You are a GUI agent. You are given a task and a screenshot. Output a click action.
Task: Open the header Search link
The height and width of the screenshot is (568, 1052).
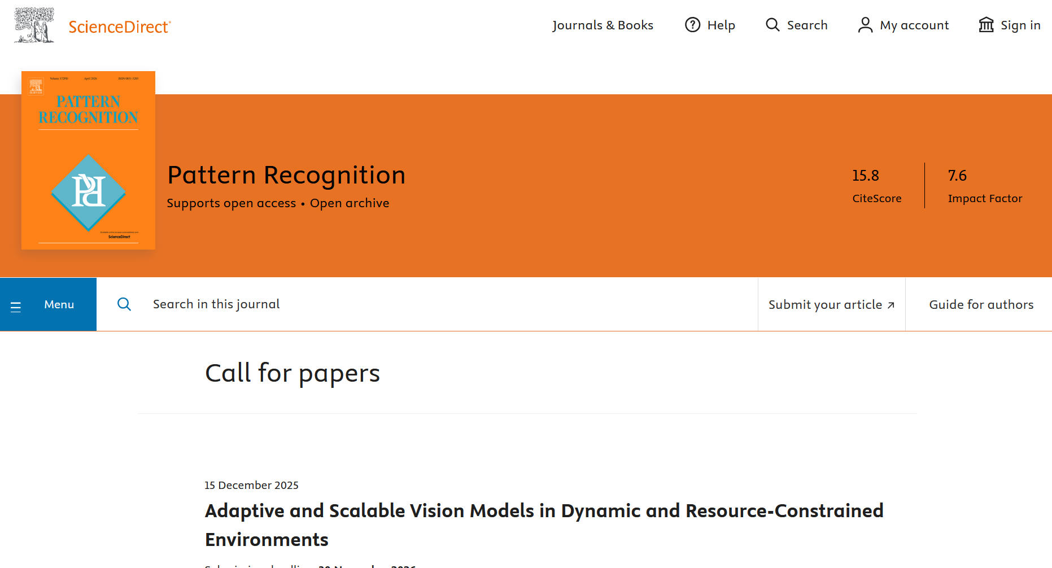pyautogui.click(x=807, y=25)
